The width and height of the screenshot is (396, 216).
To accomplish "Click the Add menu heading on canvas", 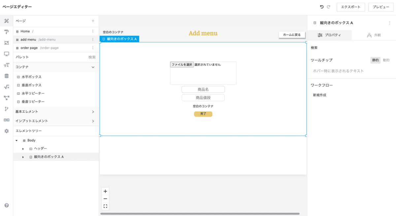I will tap(203, 33).
